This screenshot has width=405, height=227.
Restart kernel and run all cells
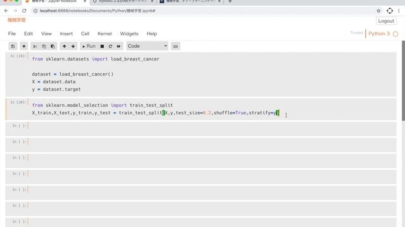tap(118, 46)
